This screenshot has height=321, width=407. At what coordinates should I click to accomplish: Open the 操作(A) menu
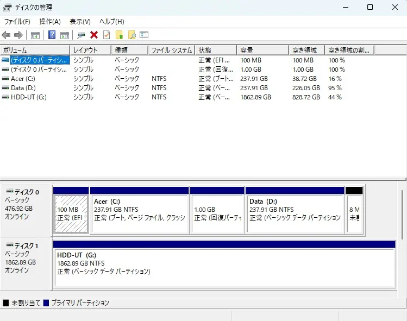pyautogui.click(x=50, y=22)
